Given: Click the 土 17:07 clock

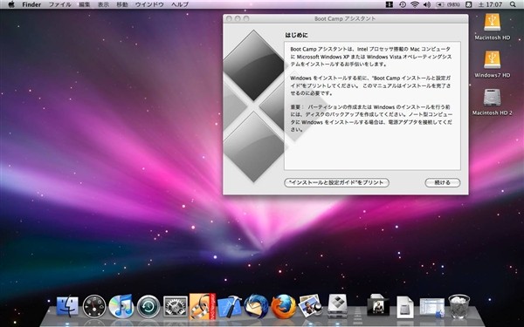Looking at the screenshot, I should [491, 4].
